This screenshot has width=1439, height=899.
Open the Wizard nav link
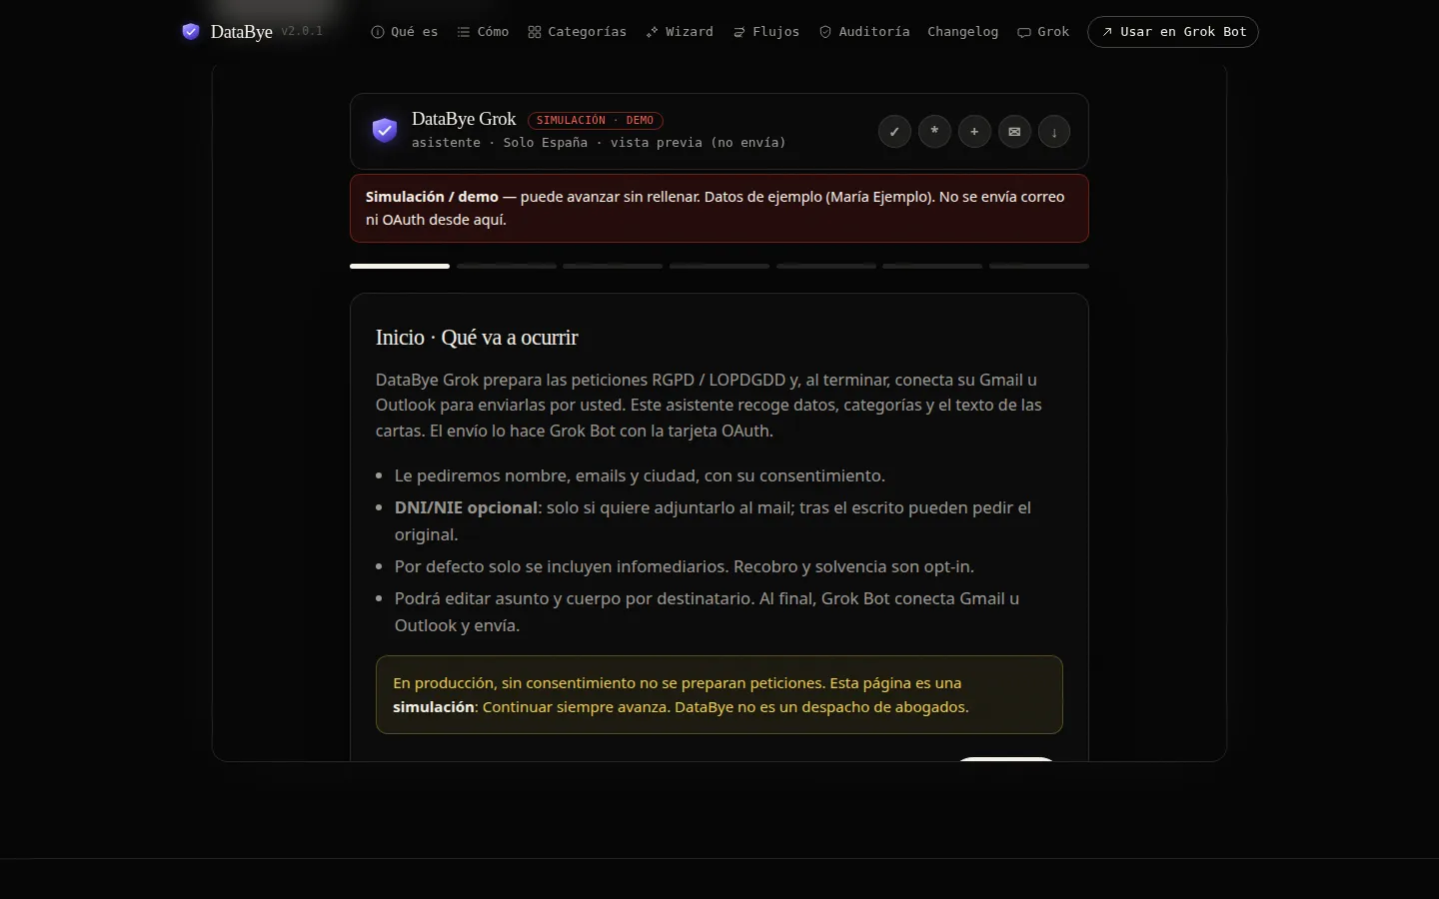pos(680,32)
